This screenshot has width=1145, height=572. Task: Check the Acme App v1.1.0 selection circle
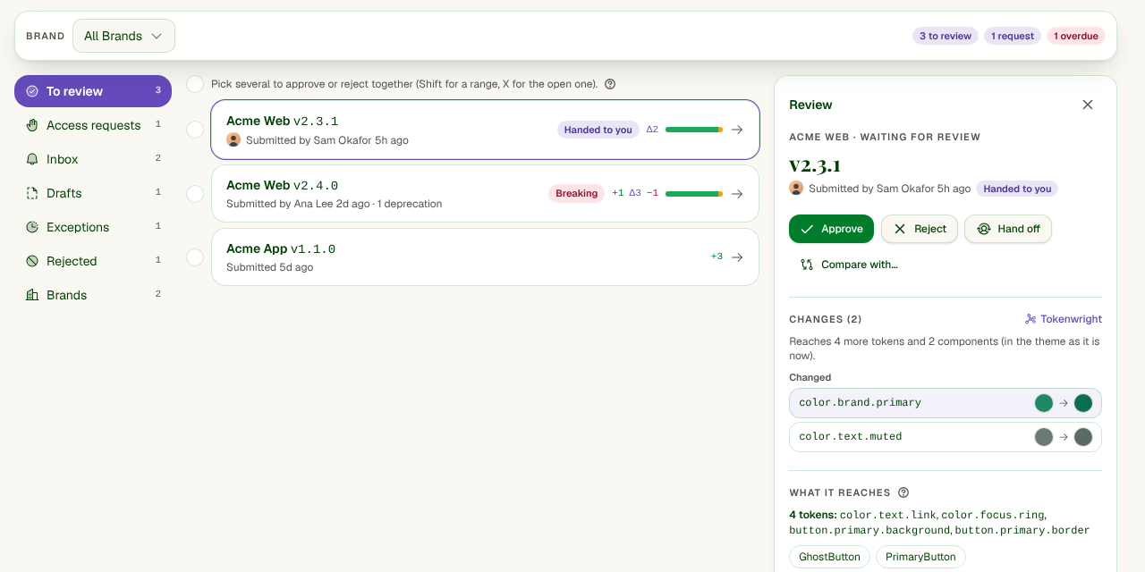tap(195, 257)
